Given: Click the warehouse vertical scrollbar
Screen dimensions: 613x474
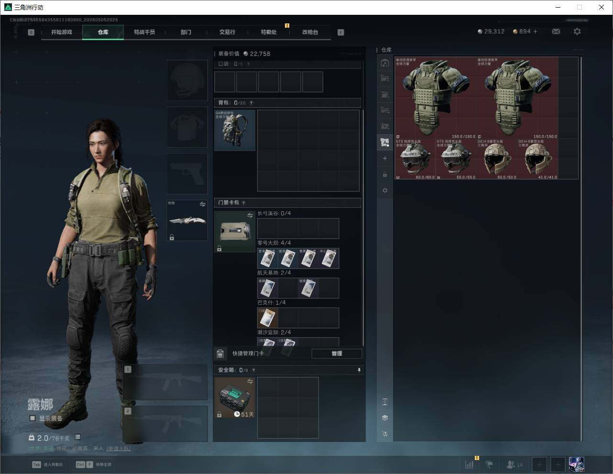Looking at the screenshot, I should tap(581, 248).
